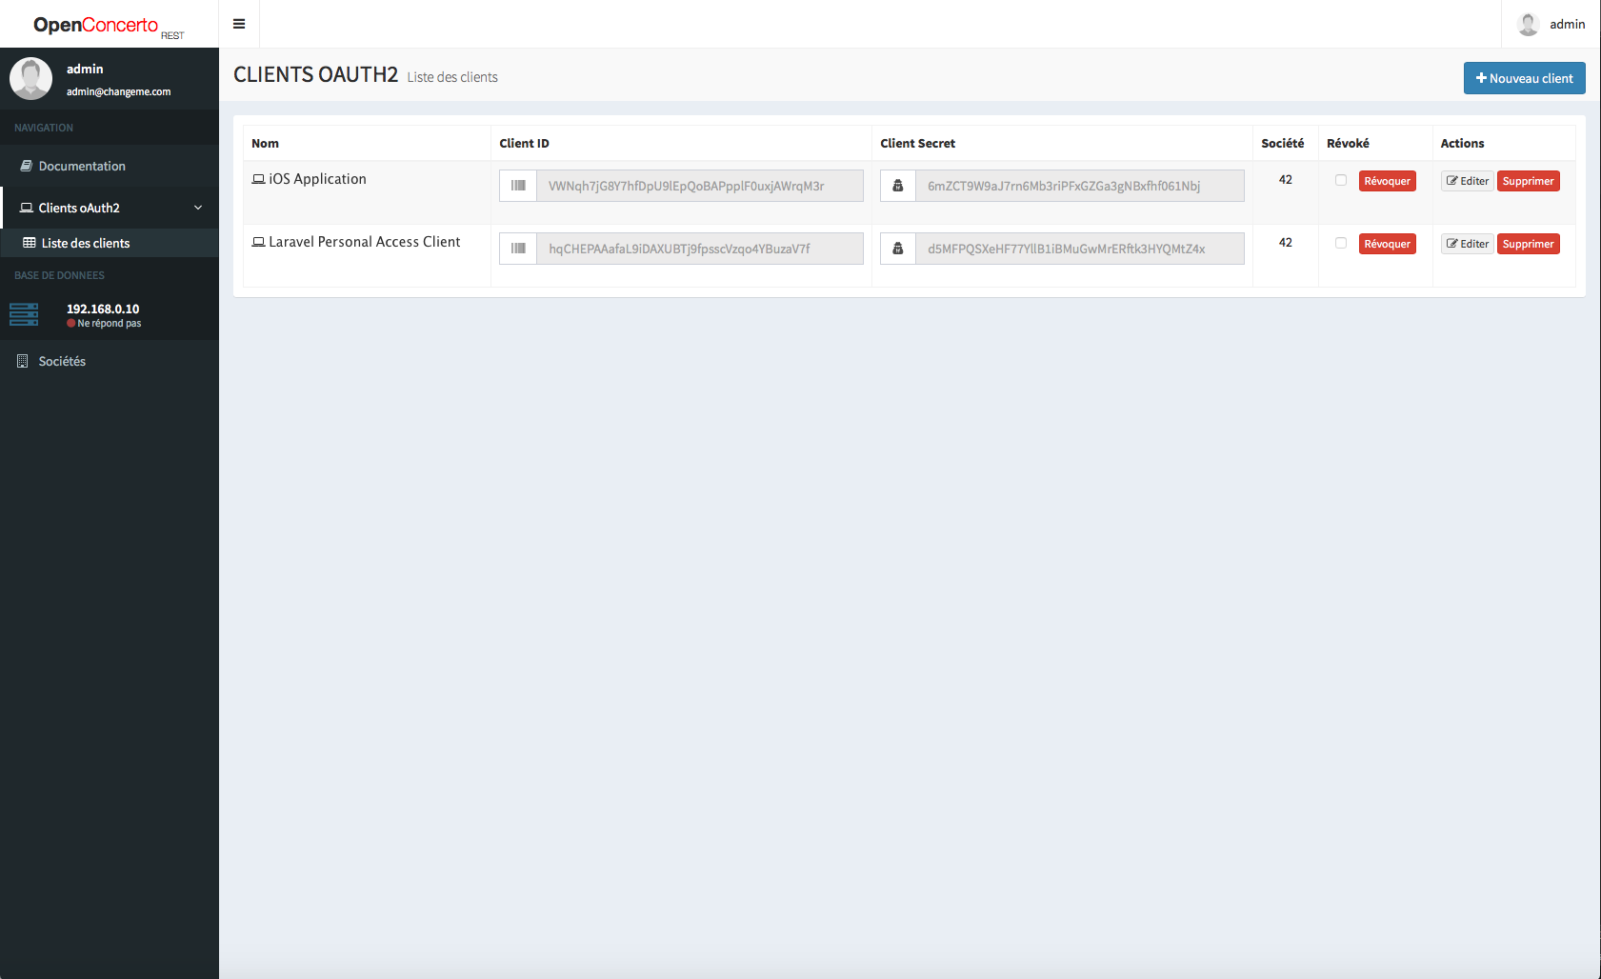
Task: Click the iOS Application name text
Action: tap(317, 179)
